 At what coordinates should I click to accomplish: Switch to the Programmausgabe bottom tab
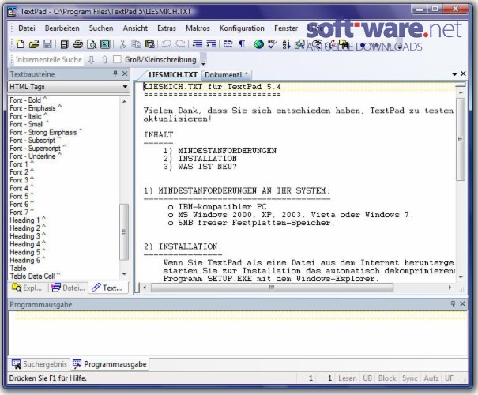click(110, 364)
